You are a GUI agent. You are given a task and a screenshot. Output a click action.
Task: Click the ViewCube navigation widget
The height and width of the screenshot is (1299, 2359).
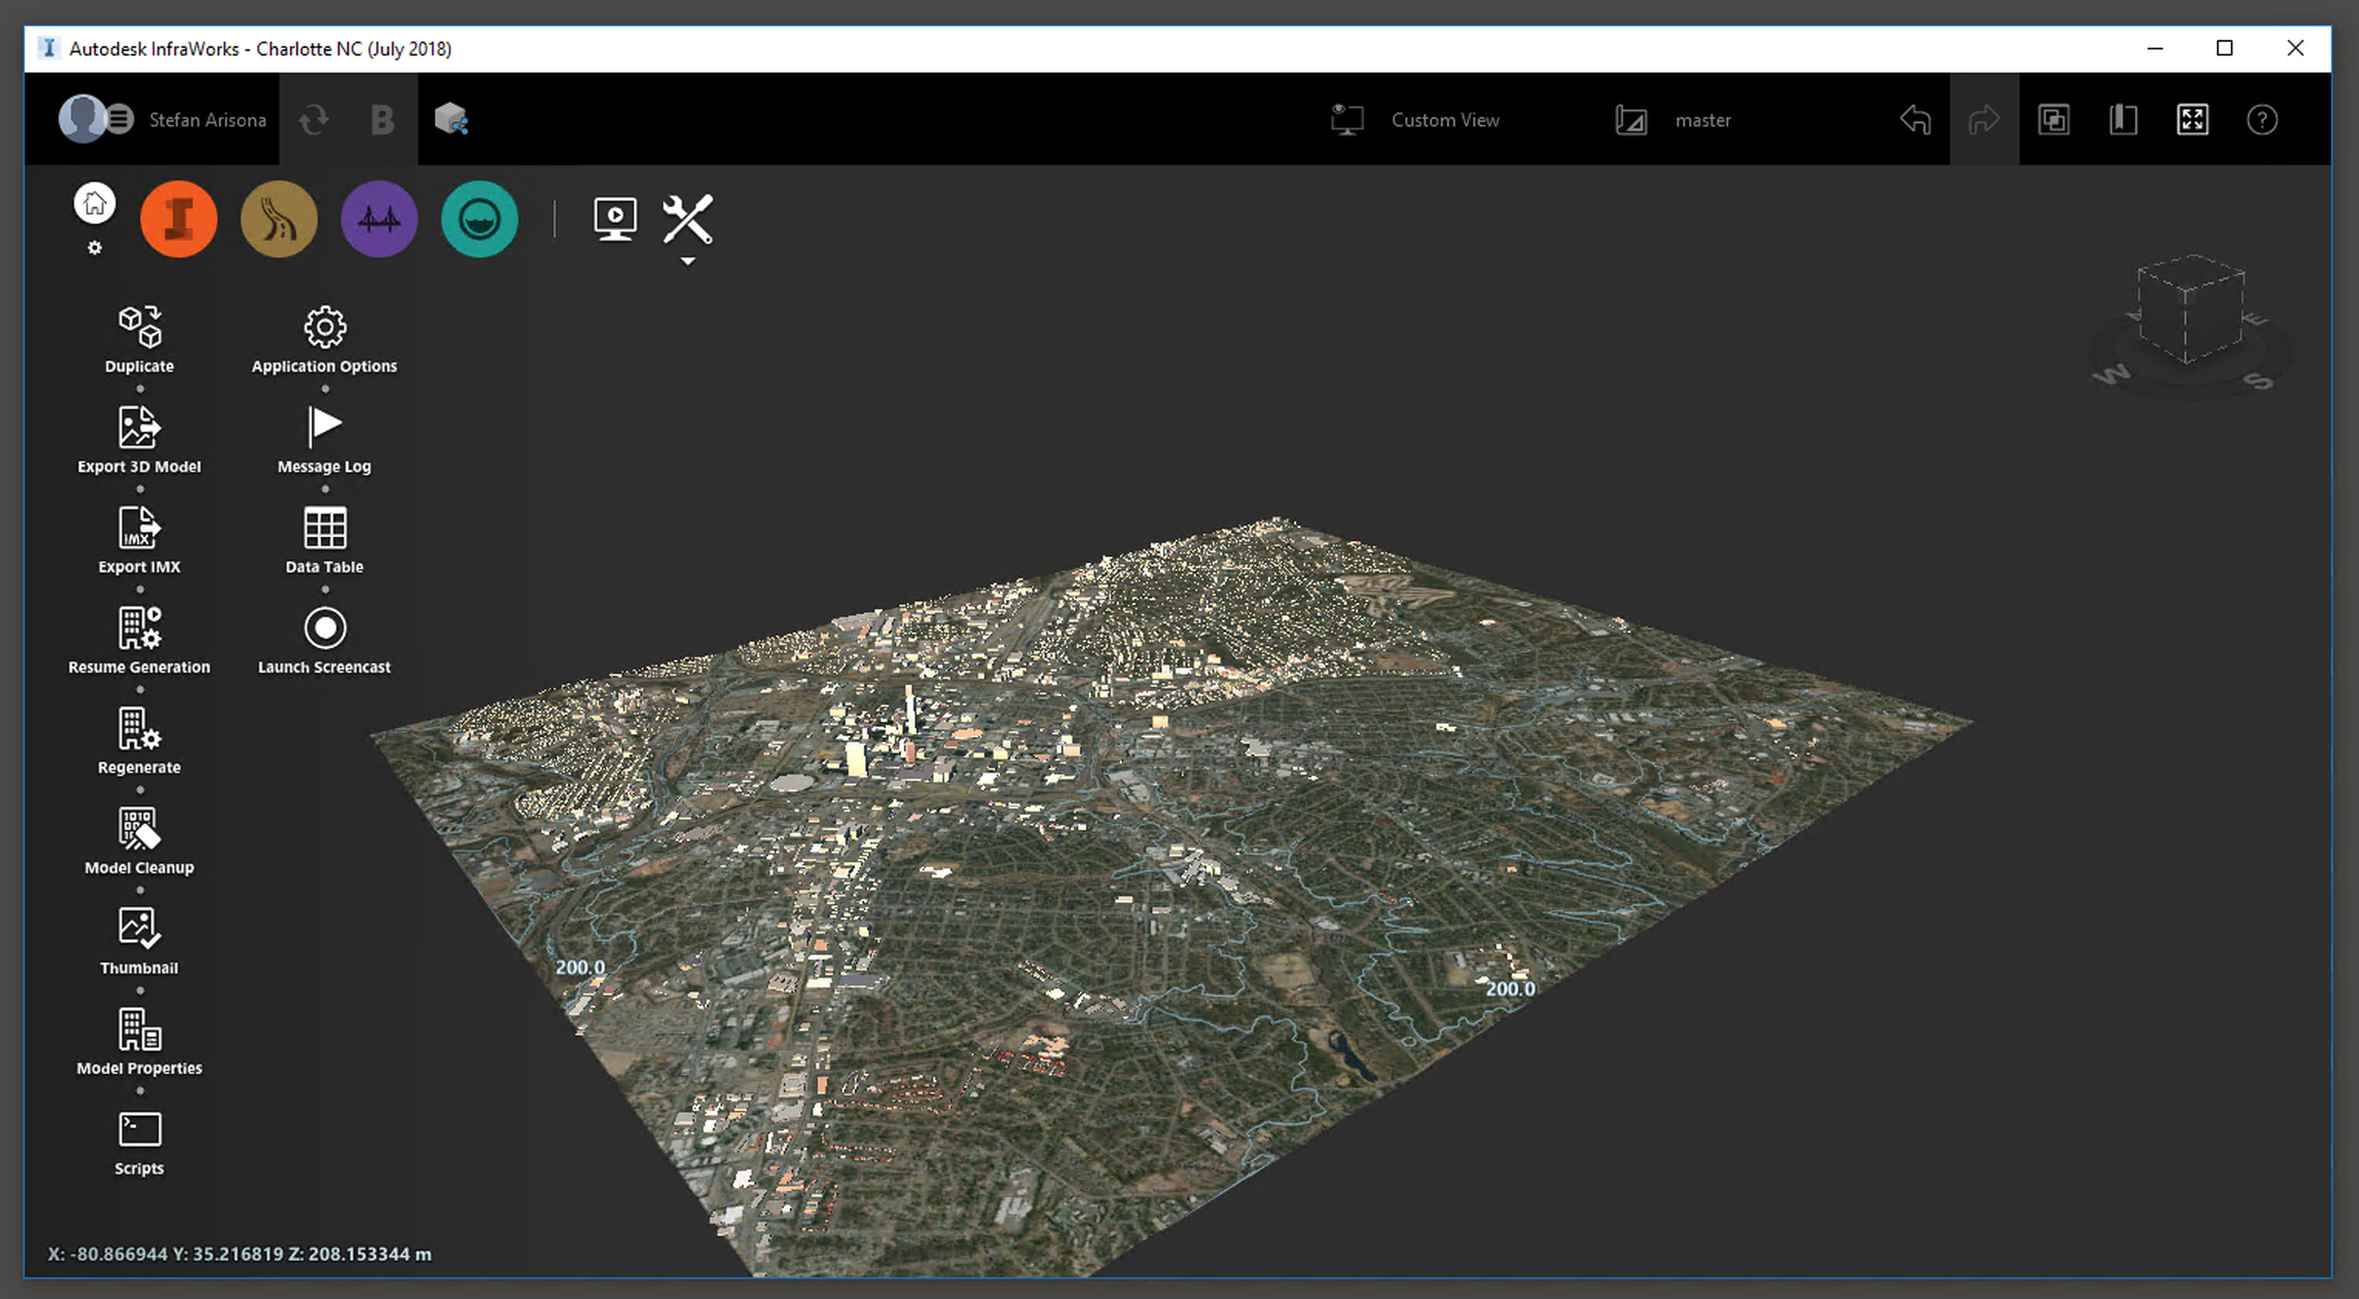[2191, 311]
